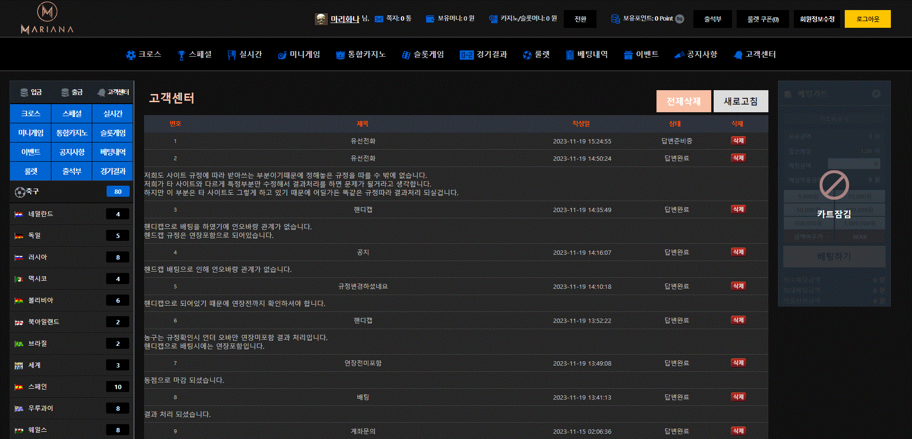The height and width of the screenshot is (439, 912).
Task: Click the 입금 coin stack icon
Action: (x=24, y=93)
